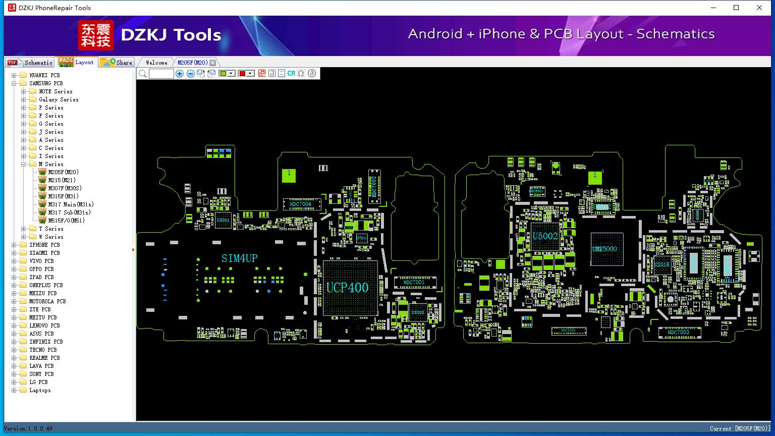The image size is (775, 436).
Task: Expand the NOTE Series node
Action: pyautogui.click(x=24, y=92)
